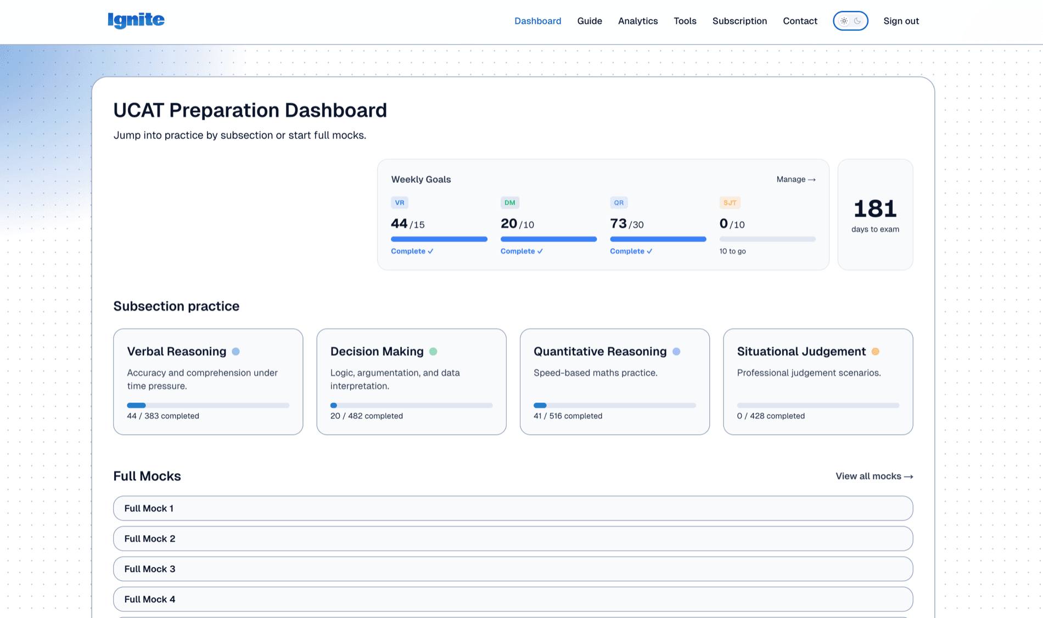Open the Contact page
Screen dimensions: 1043x618
[800, 21]
